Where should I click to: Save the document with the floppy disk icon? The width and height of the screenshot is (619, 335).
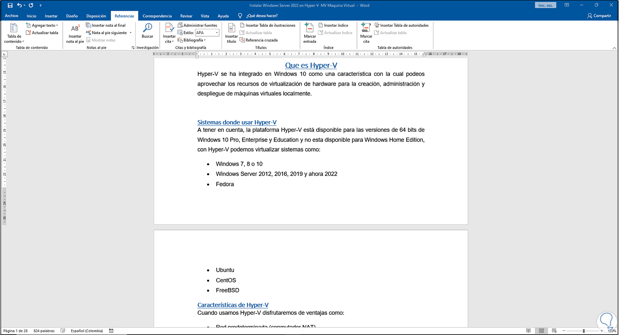10,5
